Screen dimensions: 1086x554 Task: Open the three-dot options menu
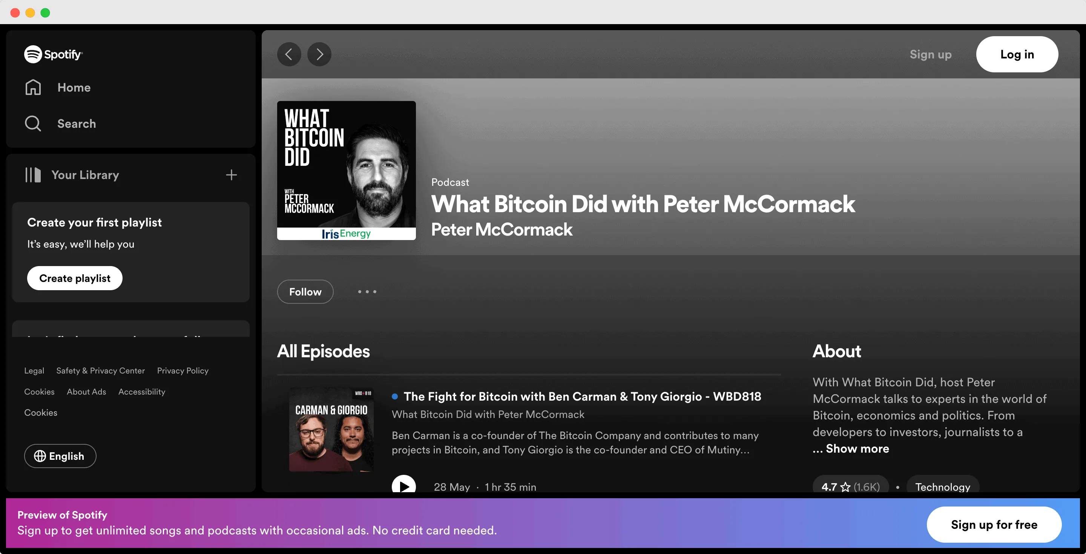click(367, 292)
